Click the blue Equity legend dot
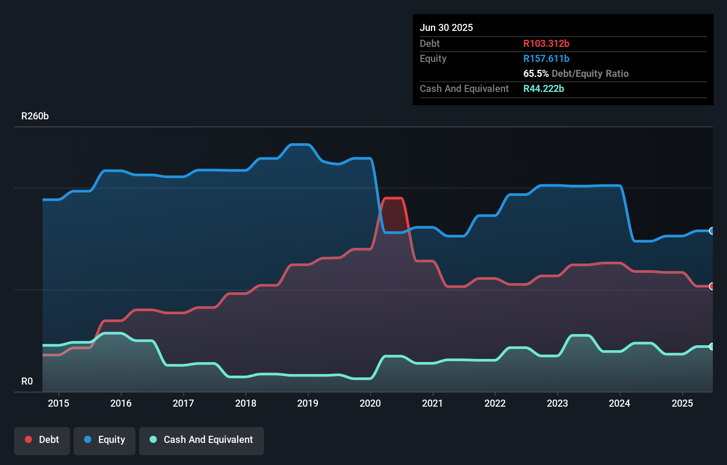 click(88, 439)
